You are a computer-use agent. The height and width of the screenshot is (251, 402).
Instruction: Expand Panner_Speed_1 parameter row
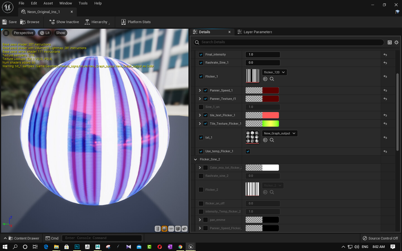coord(200,90)
